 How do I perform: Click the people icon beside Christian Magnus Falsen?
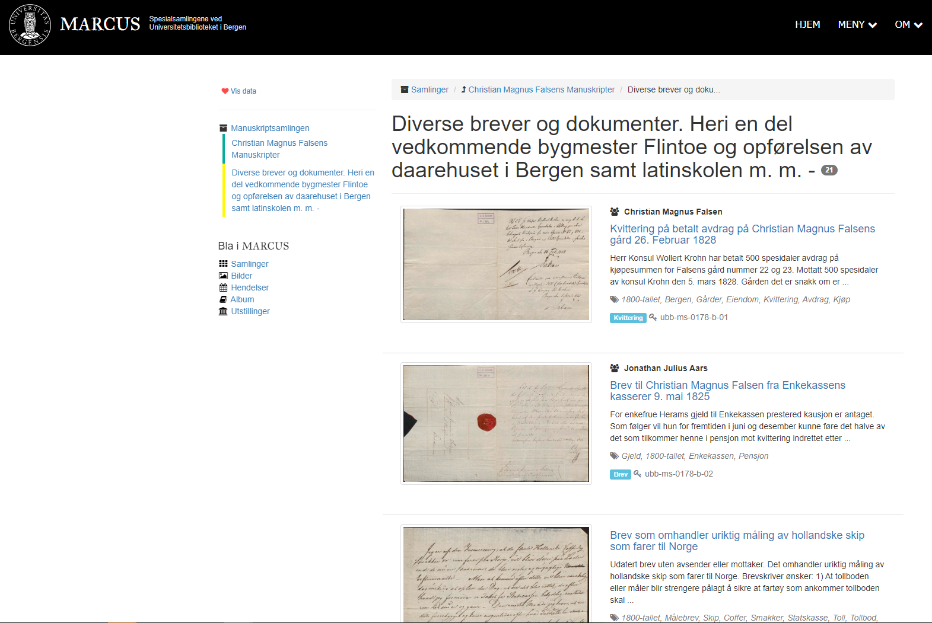coord(615,212)
